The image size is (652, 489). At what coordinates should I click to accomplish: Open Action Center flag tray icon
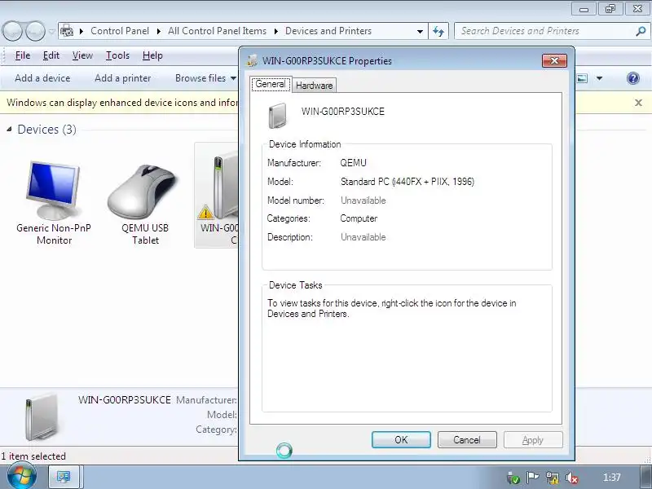tap(533, 478)
